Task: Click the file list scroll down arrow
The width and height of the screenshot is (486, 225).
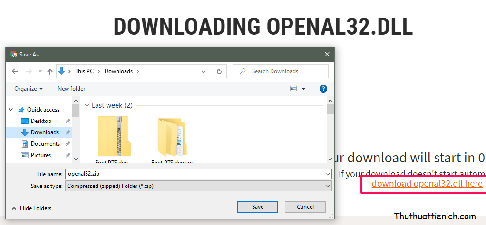Action: tap(330, 159)
